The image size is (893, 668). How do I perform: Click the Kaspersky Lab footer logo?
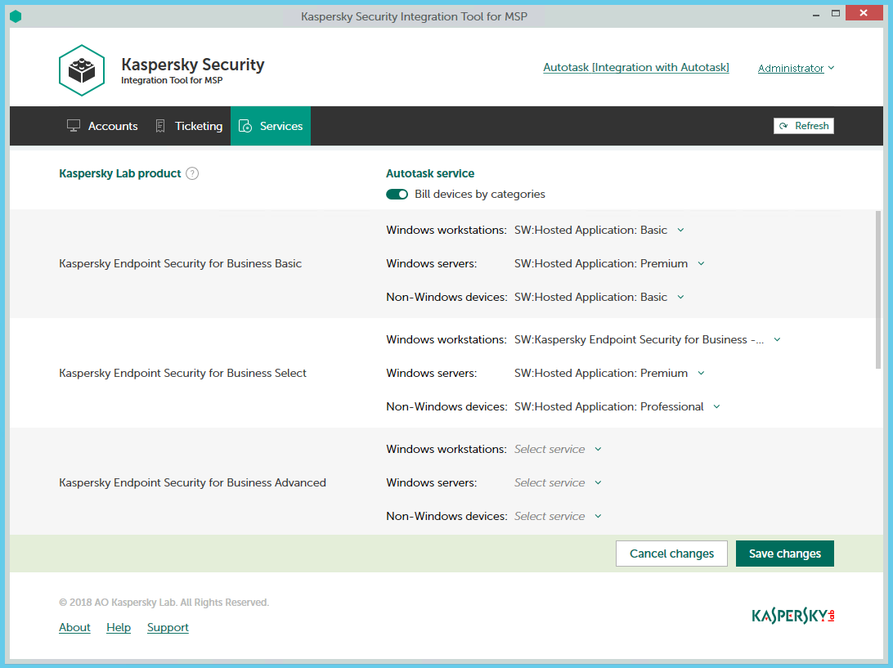[x=792, y=616]
